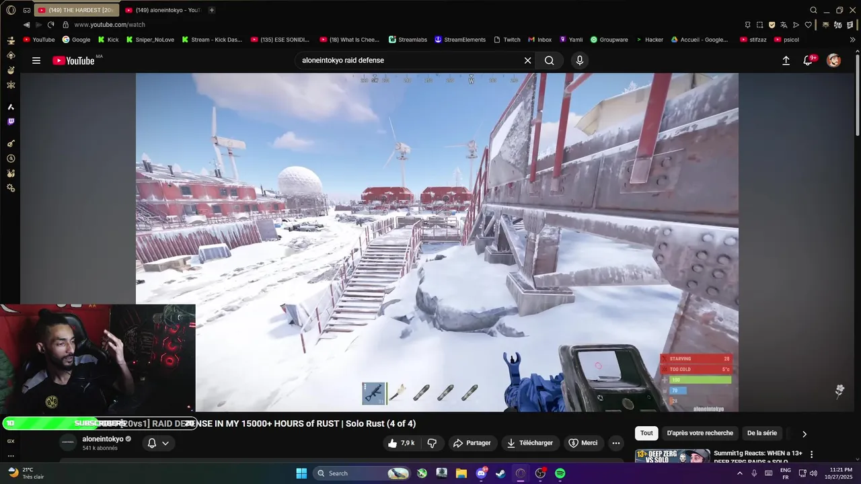Switch to THE HARDEST browser tab

coord(75,10)
